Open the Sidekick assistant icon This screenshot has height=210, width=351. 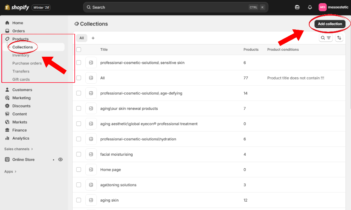click(x=297, y=7)
